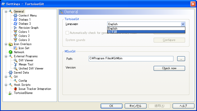Select Dialogs 2 in settings tree
The image size is (197, 111).
click(25, 24)
